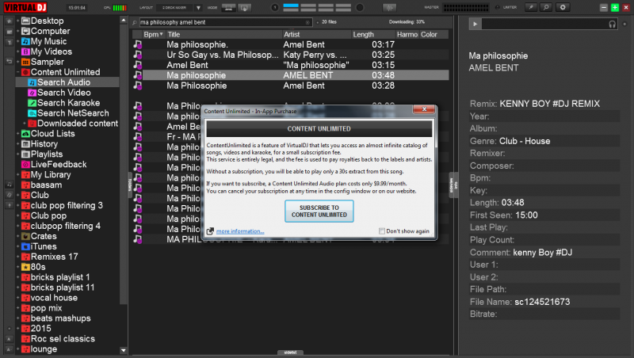Viewport: 634px width, 358px height.
Task: Click the Cloud Lists icon
Action: click(25, 134)
